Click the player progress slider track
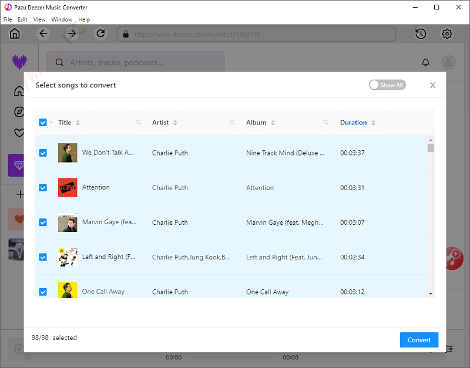 point(232,357)
